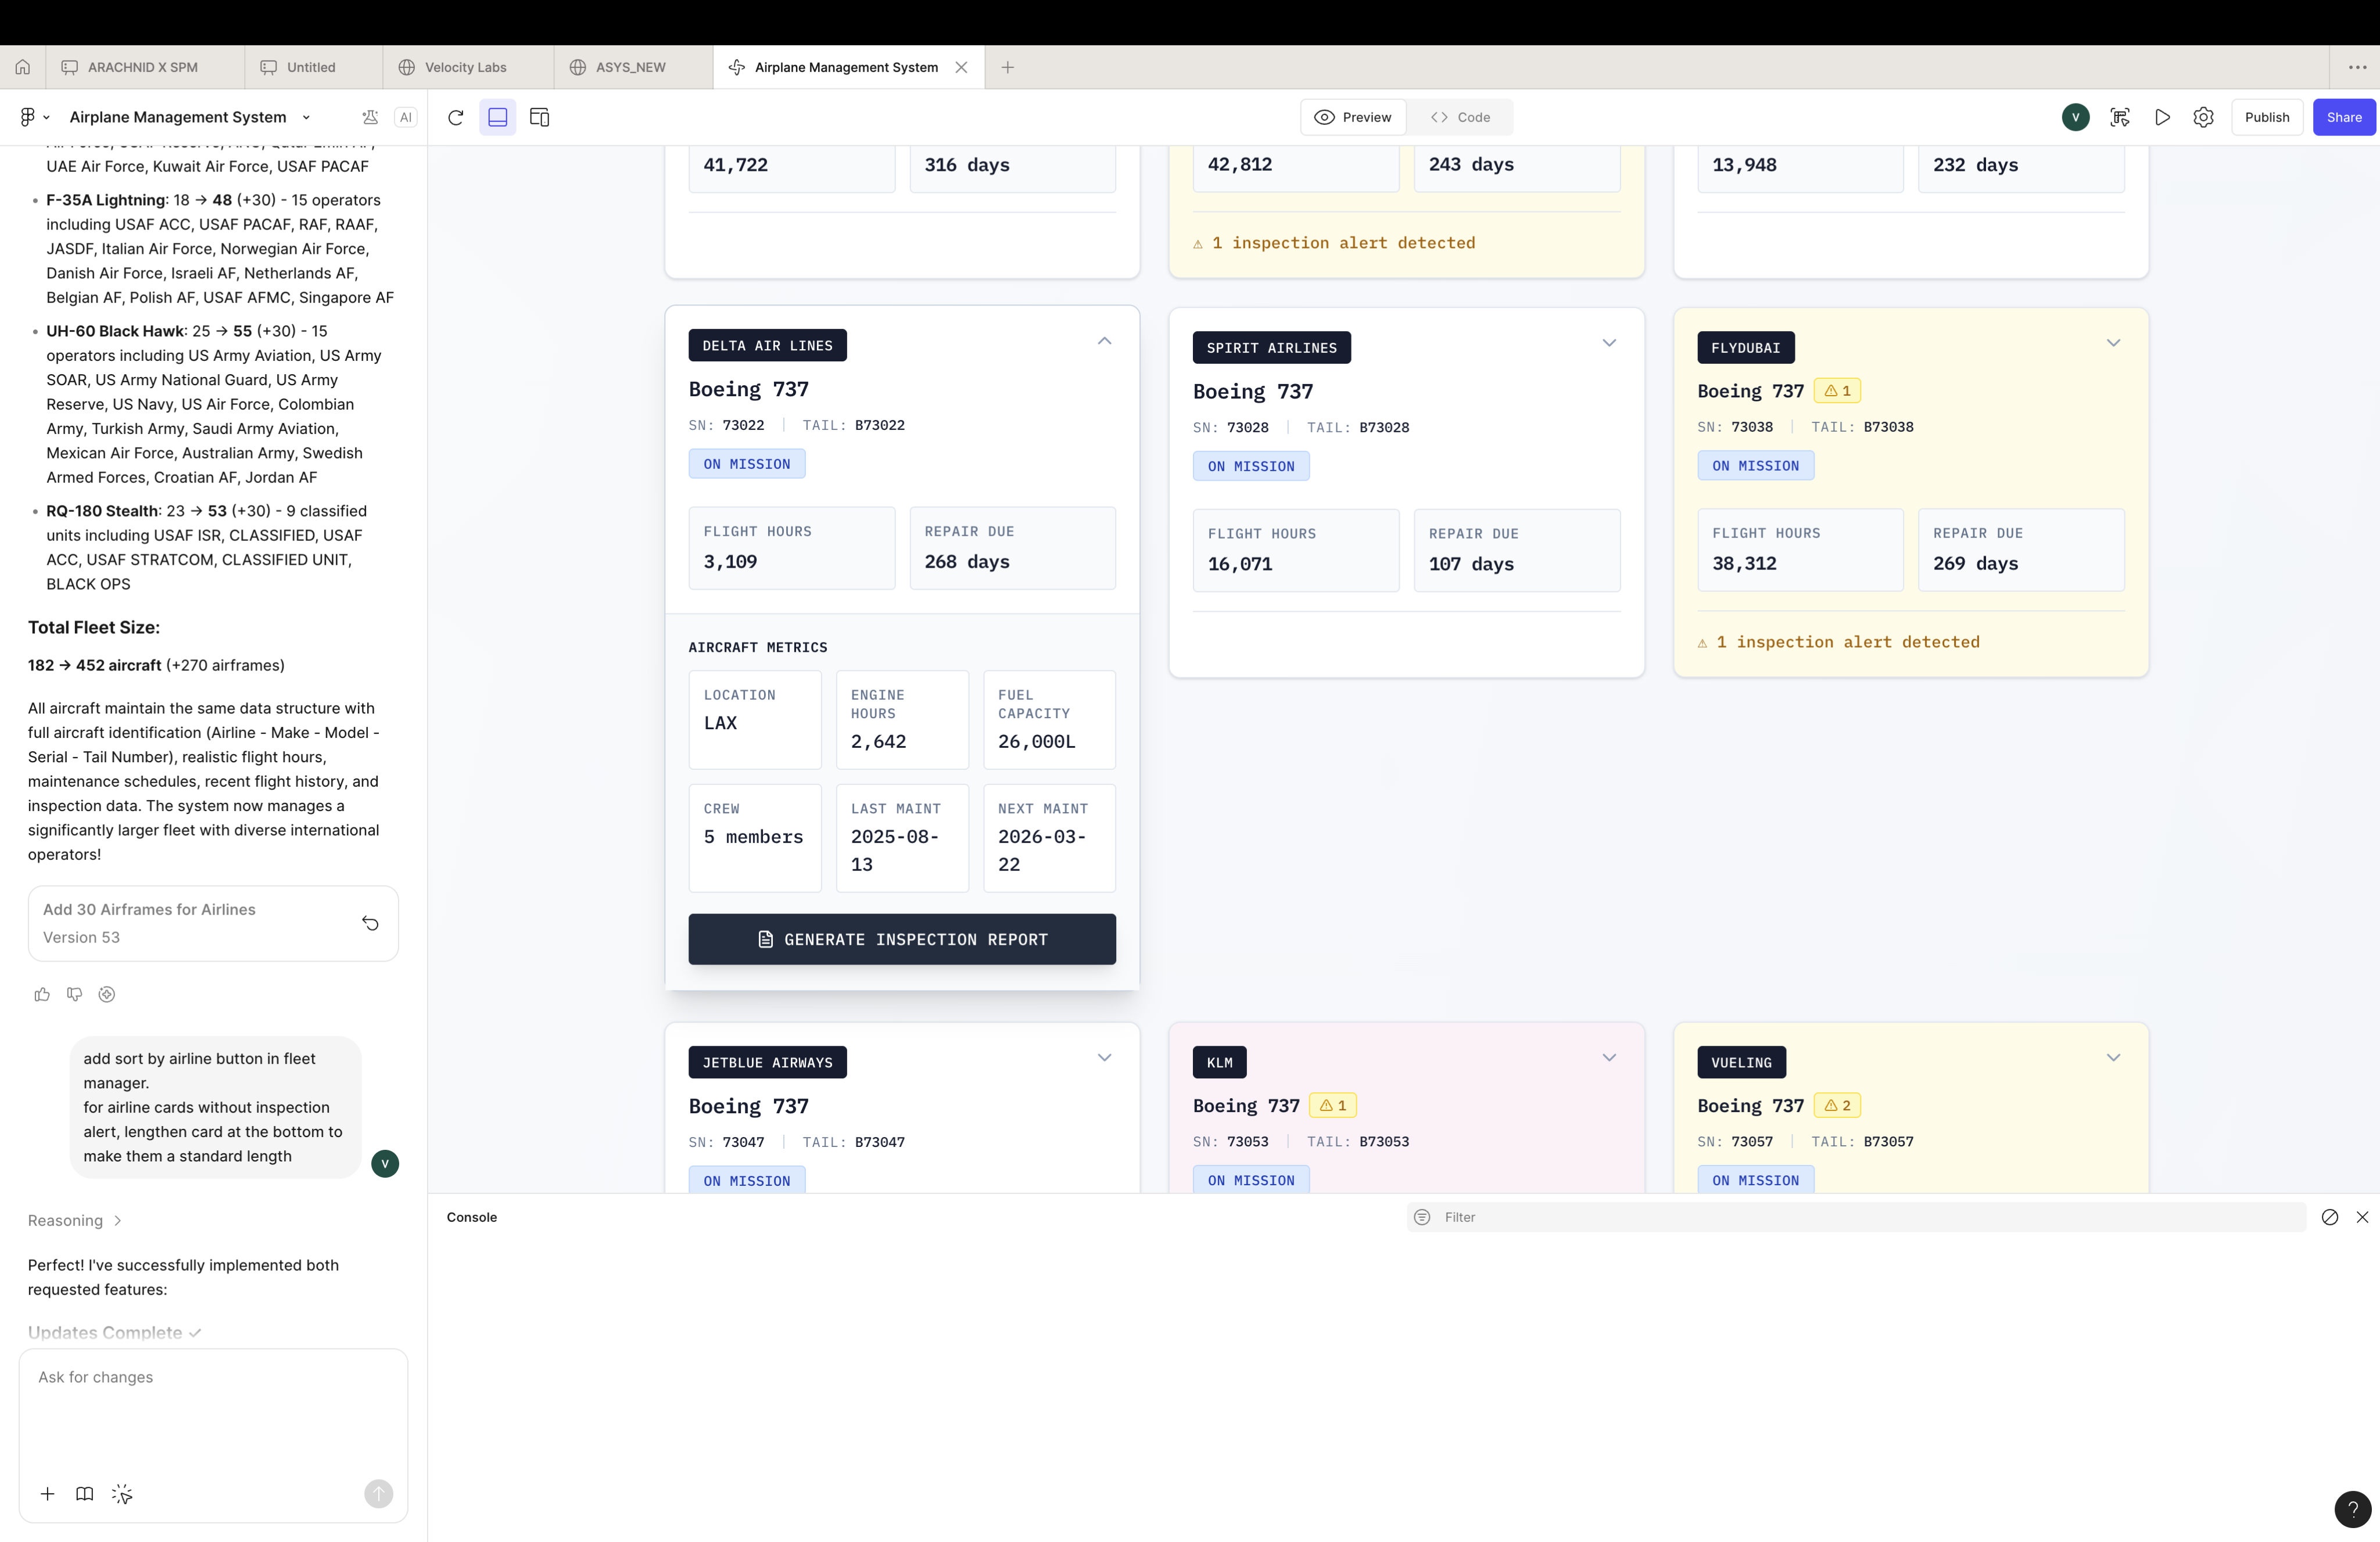Clear console with the circle-slash icon
Image resolution: width=2380 pixels, height=1542 pixels.
coord(2329,1217)
